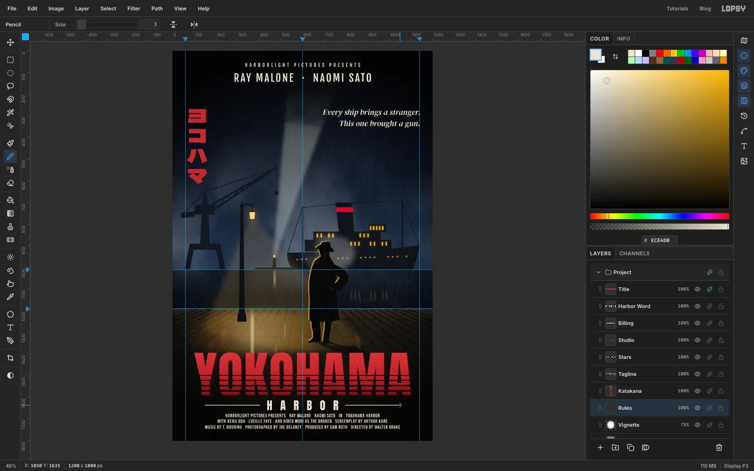
Task: Open the File menu
Action: pyautogui.click(x=12, y=8)
